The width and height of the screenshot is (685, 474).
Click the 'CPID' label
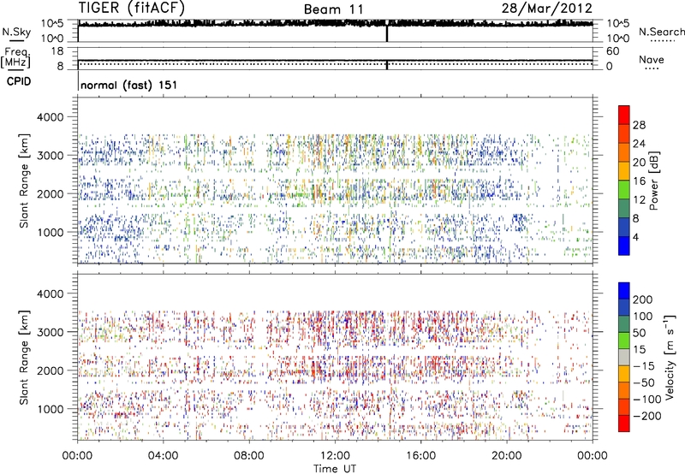point(19,81)
